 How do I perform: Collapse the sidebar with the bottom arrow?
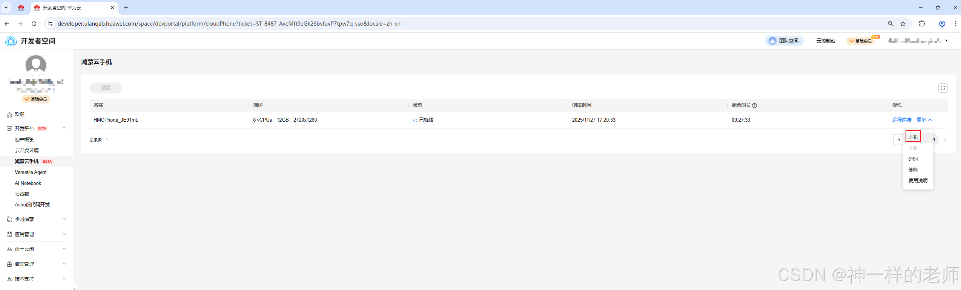point(75,288)
